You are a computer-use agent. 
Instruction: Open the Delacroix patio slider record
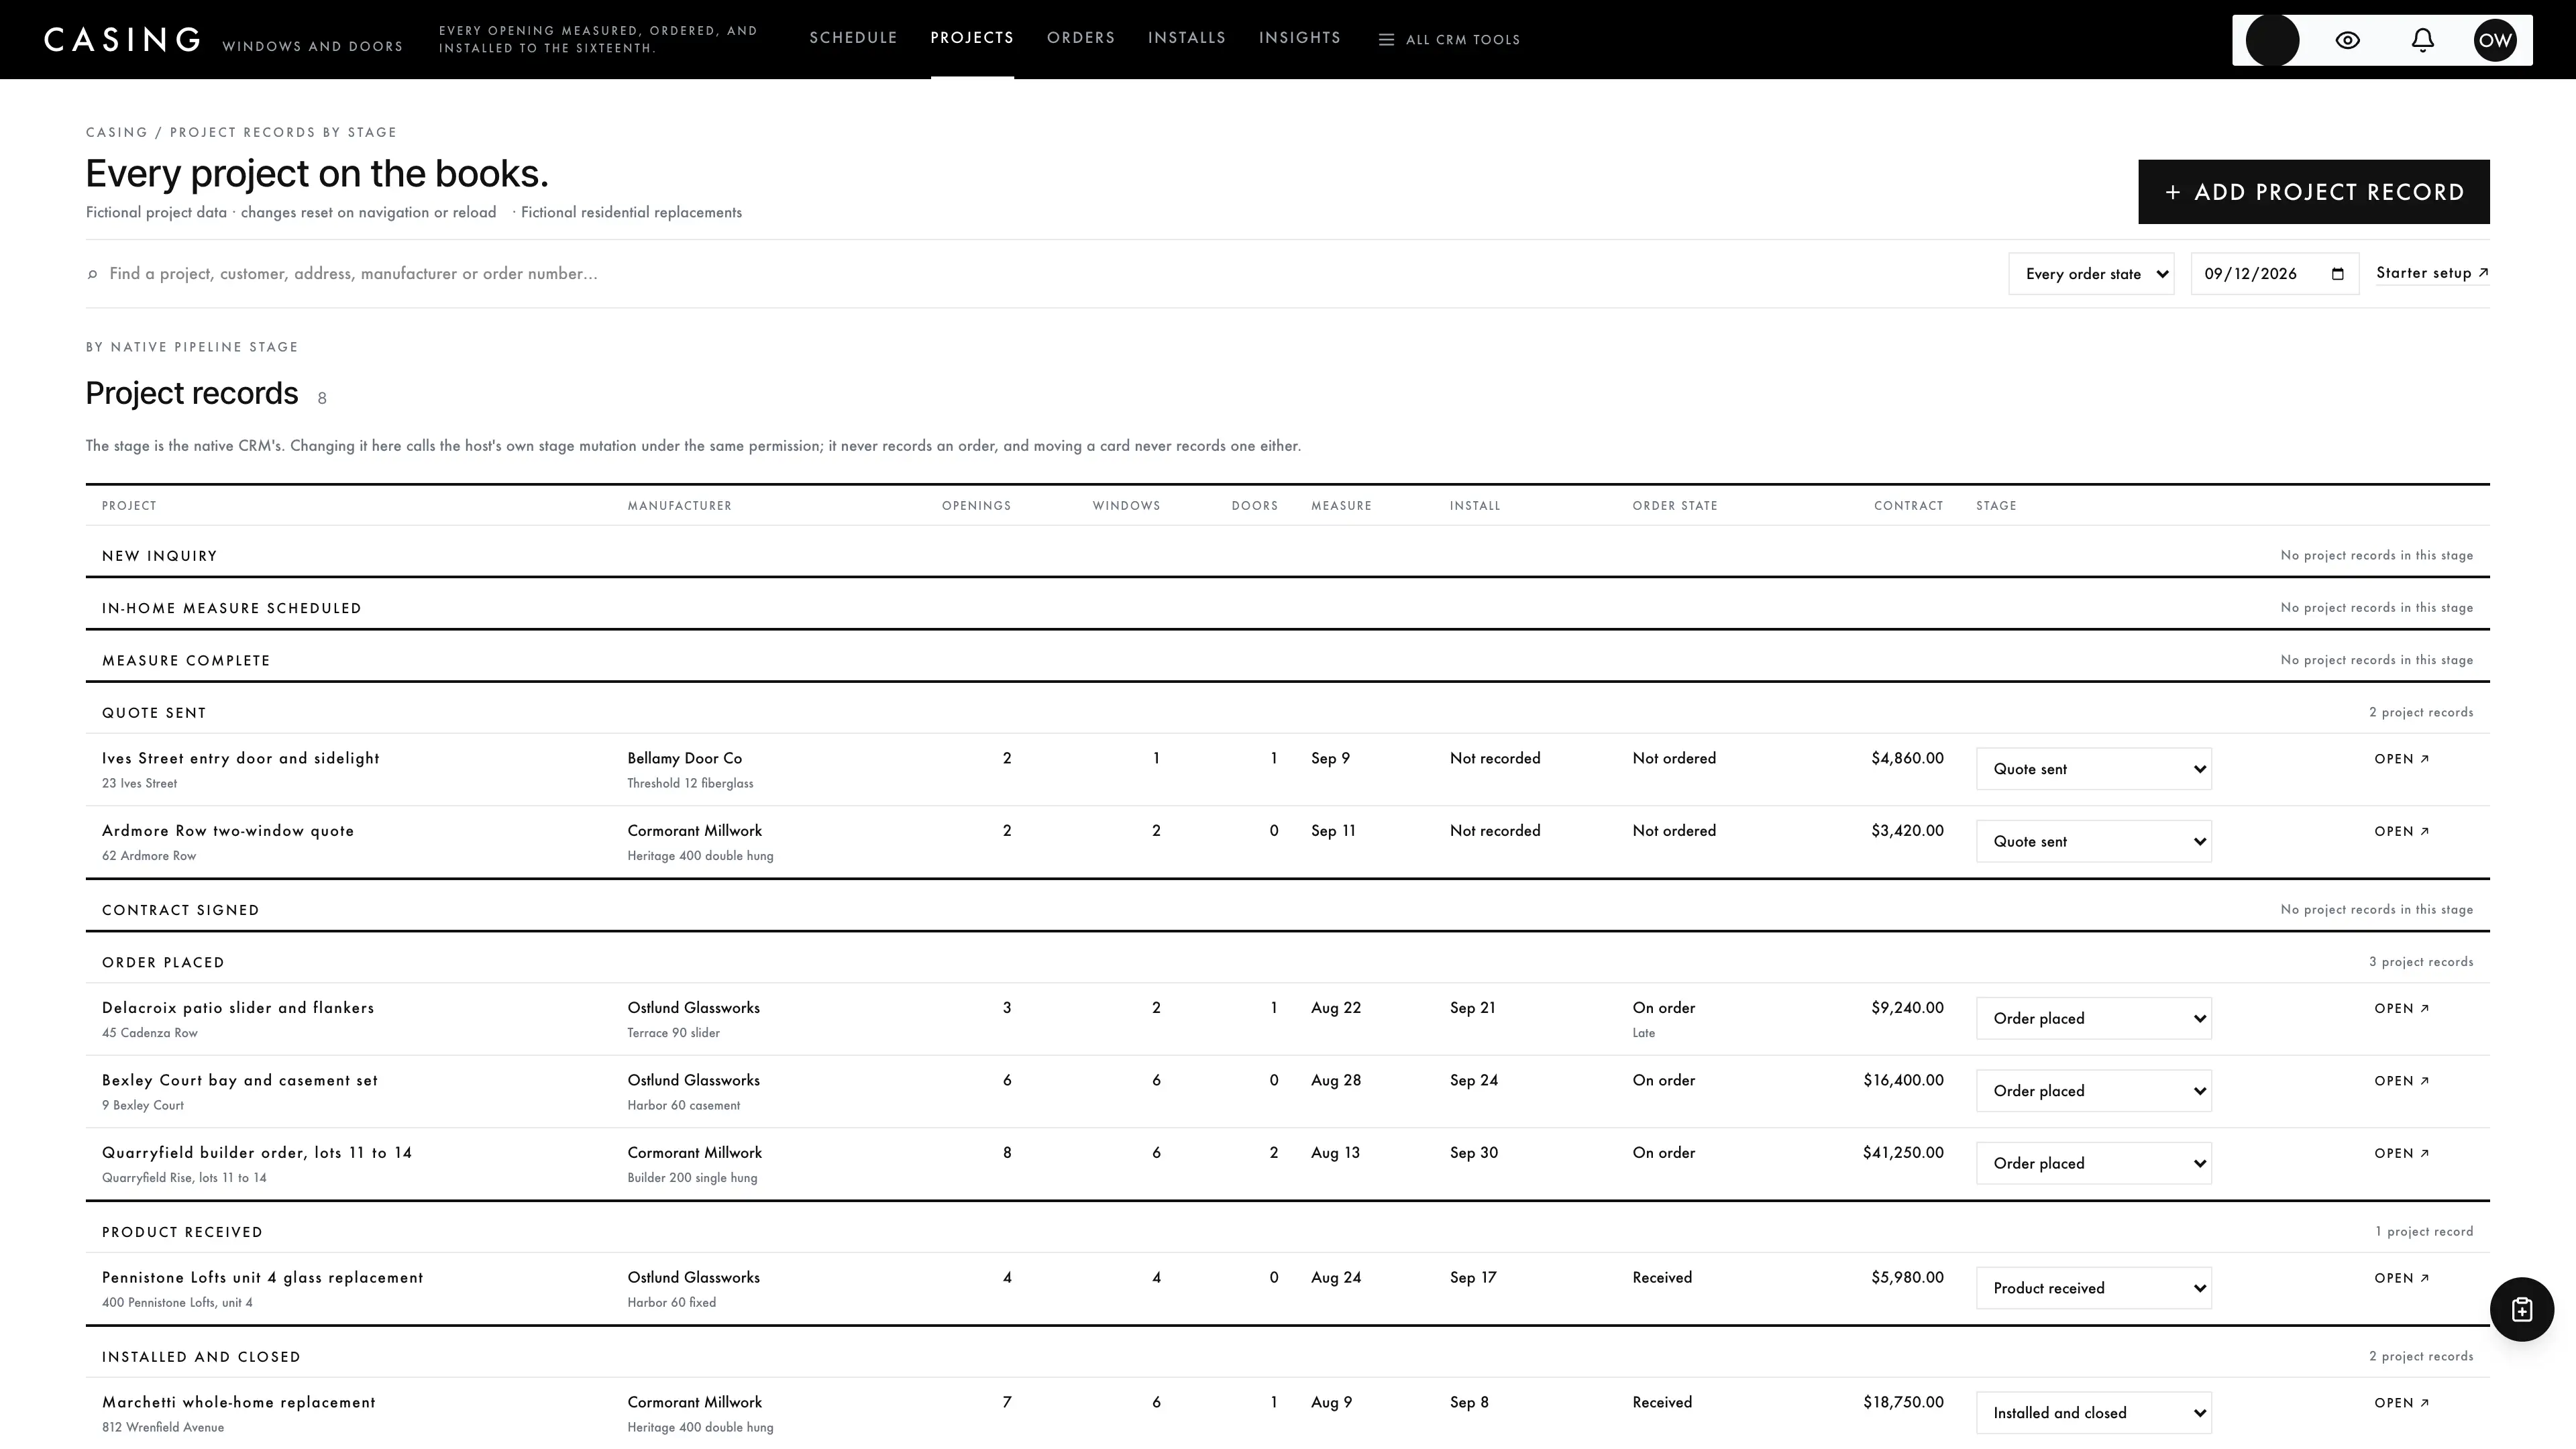click(x=2401, y=1009)
